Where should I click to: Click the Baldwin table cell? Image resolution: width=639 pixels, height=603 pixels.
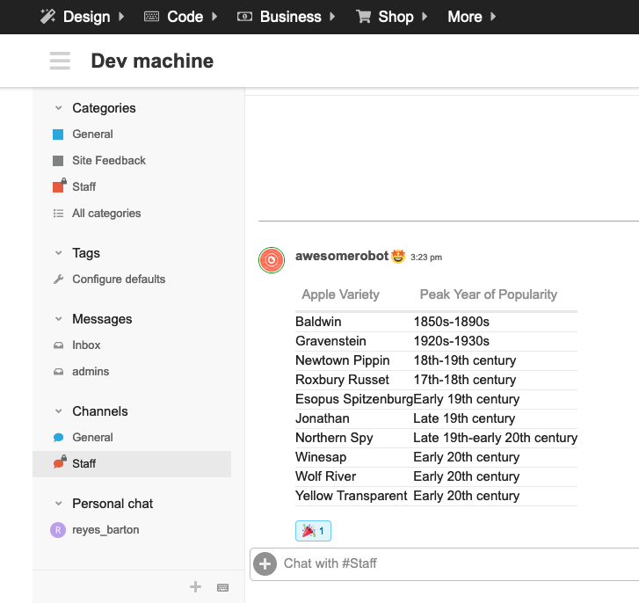pos(318,322)
